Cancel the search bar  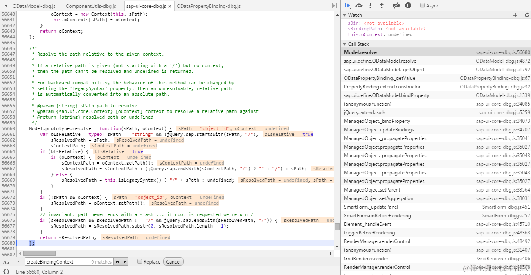click(x=173, y=262)
